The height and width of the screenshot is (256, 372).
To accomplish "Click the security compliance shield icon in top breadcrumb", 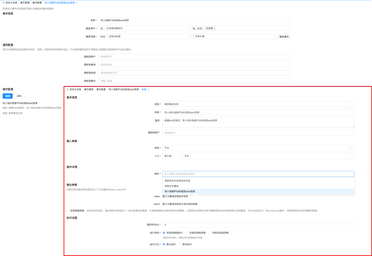I will [x=4, y=3].
